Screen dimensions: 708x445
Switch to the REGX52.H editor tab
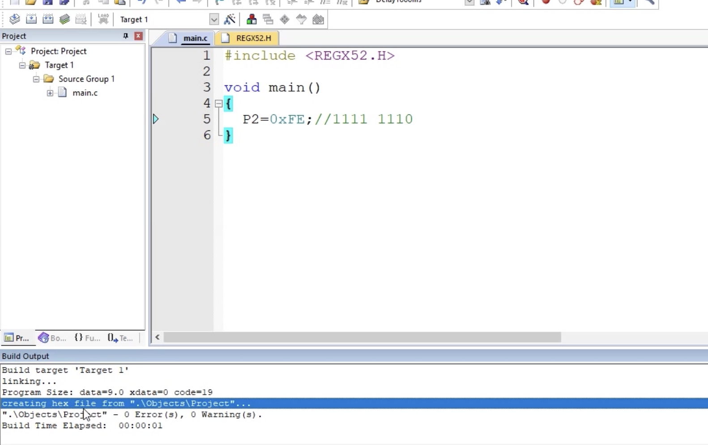[x=247, y=38]
